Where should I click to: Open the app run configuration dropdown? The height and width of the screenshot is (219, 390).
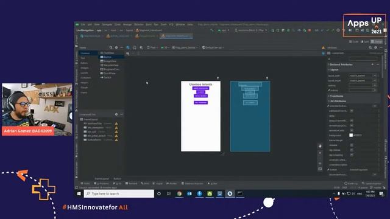click(x=224, y=30)
